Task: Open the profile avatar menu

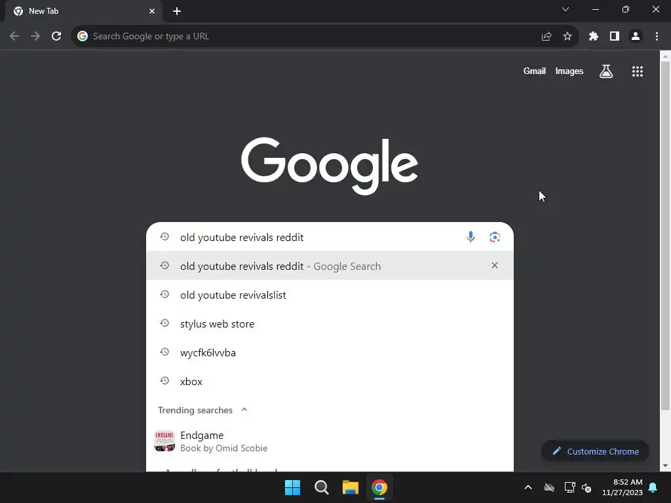Action: point(636,37)
